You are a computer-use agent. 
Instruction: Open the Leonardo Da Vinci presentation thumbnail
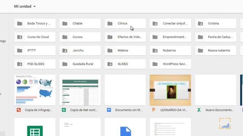coord(170,90)
